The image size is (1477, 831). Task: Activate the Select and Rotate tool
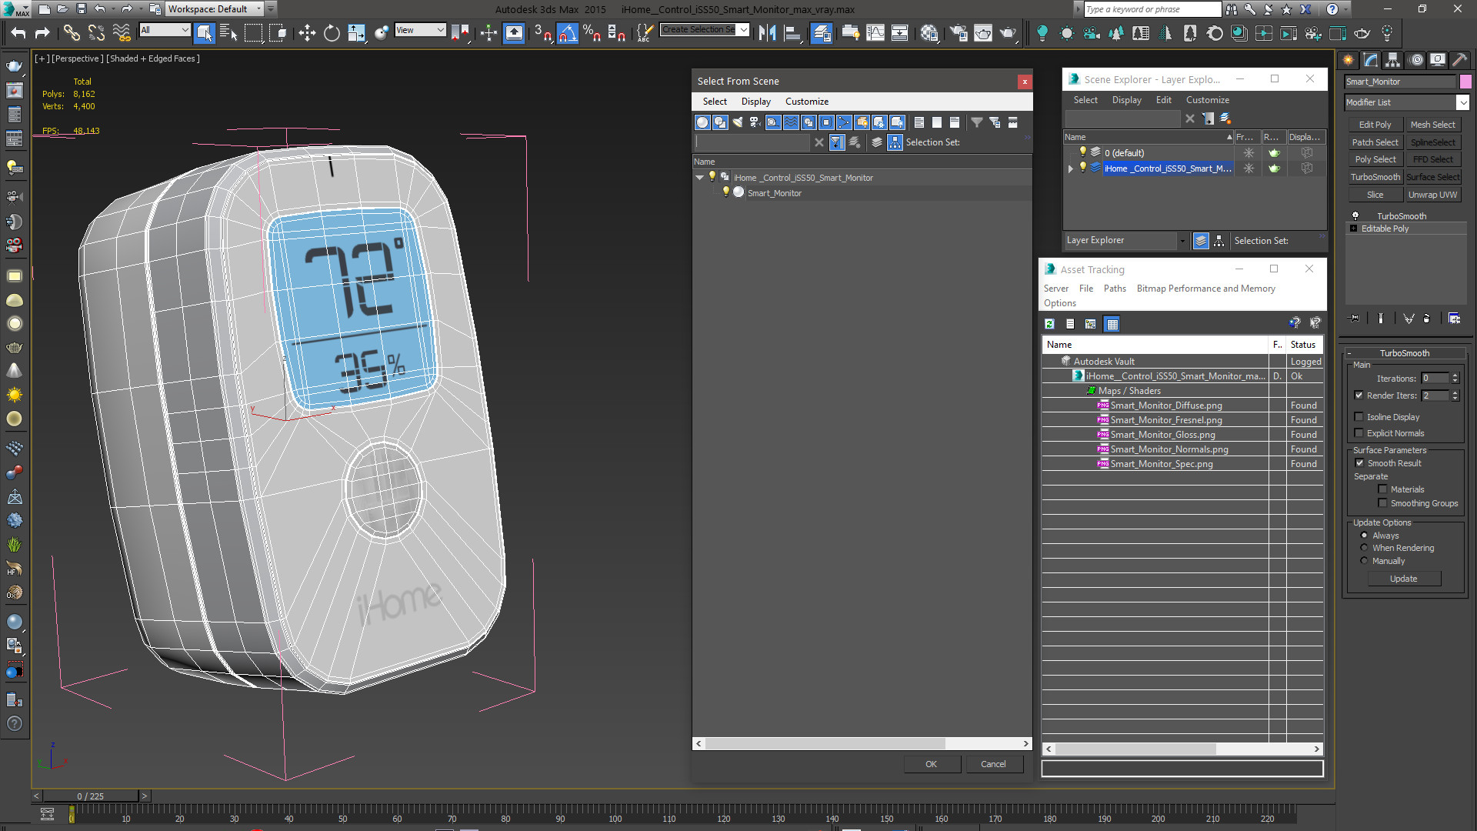tap(332, 33)
